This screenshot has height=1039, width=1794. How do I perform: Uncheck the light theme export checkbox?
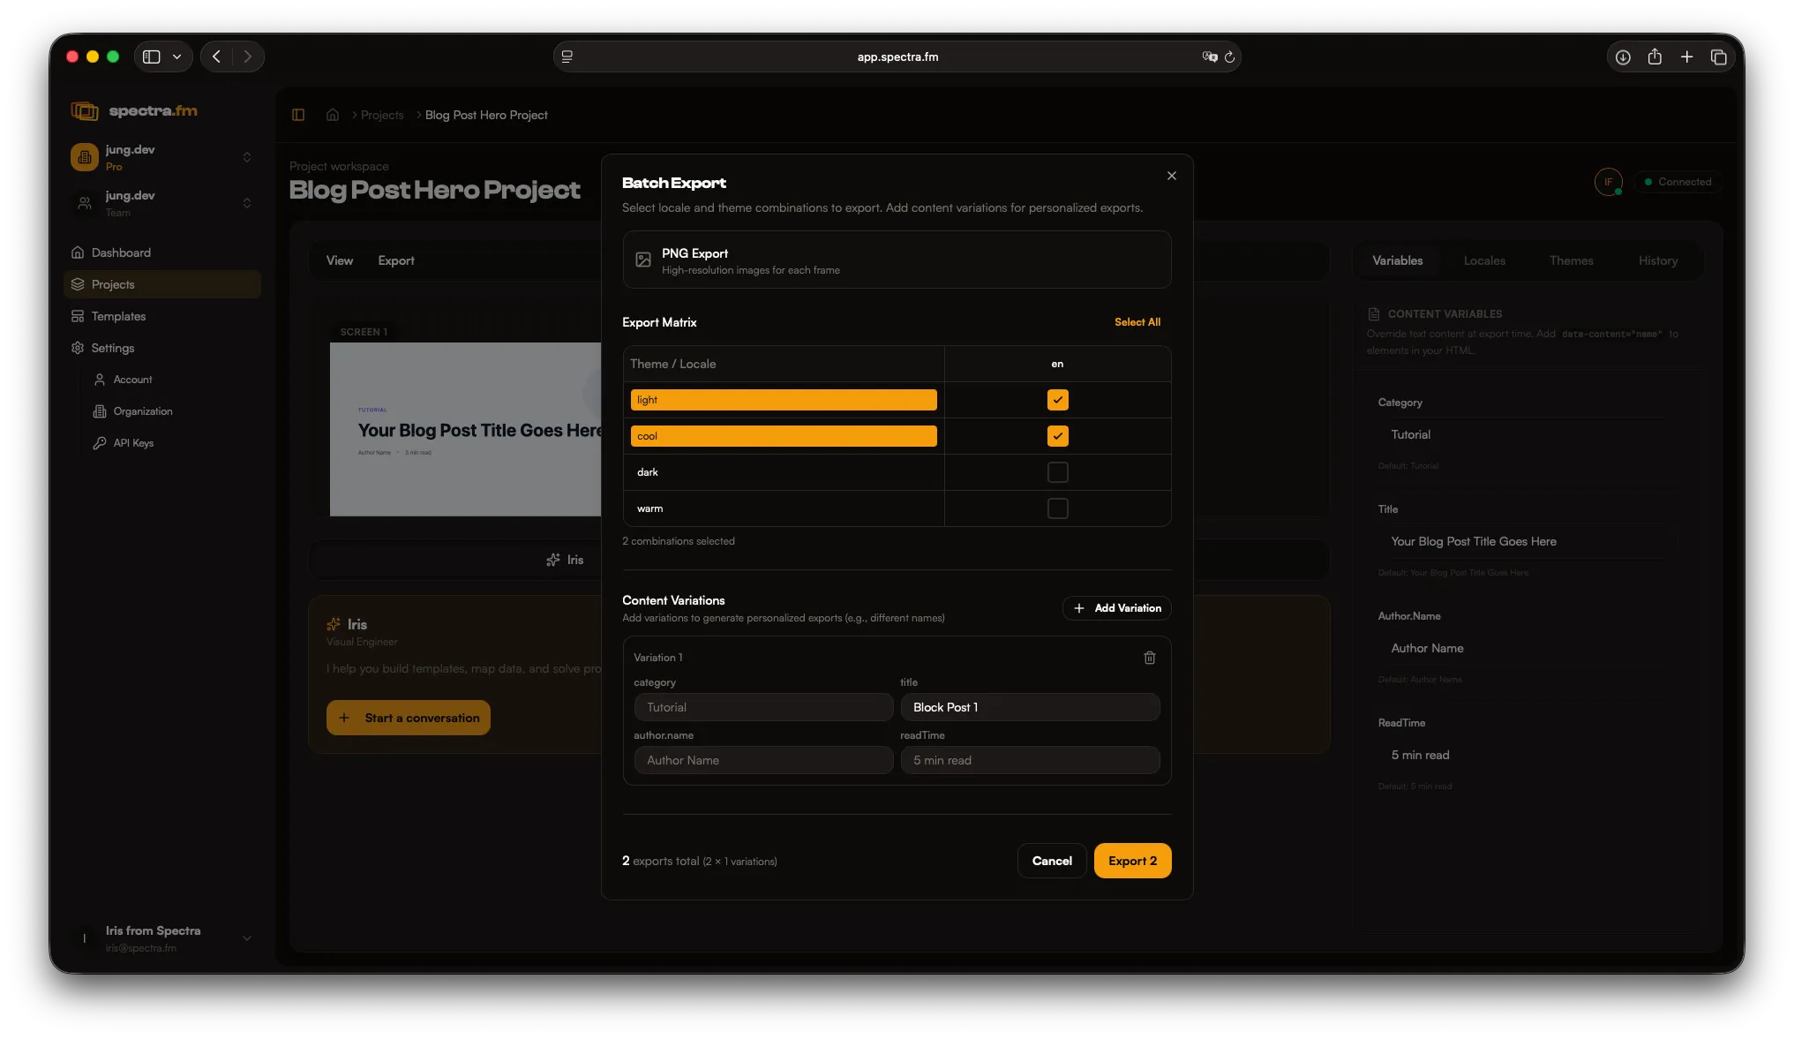point(1057,400)
